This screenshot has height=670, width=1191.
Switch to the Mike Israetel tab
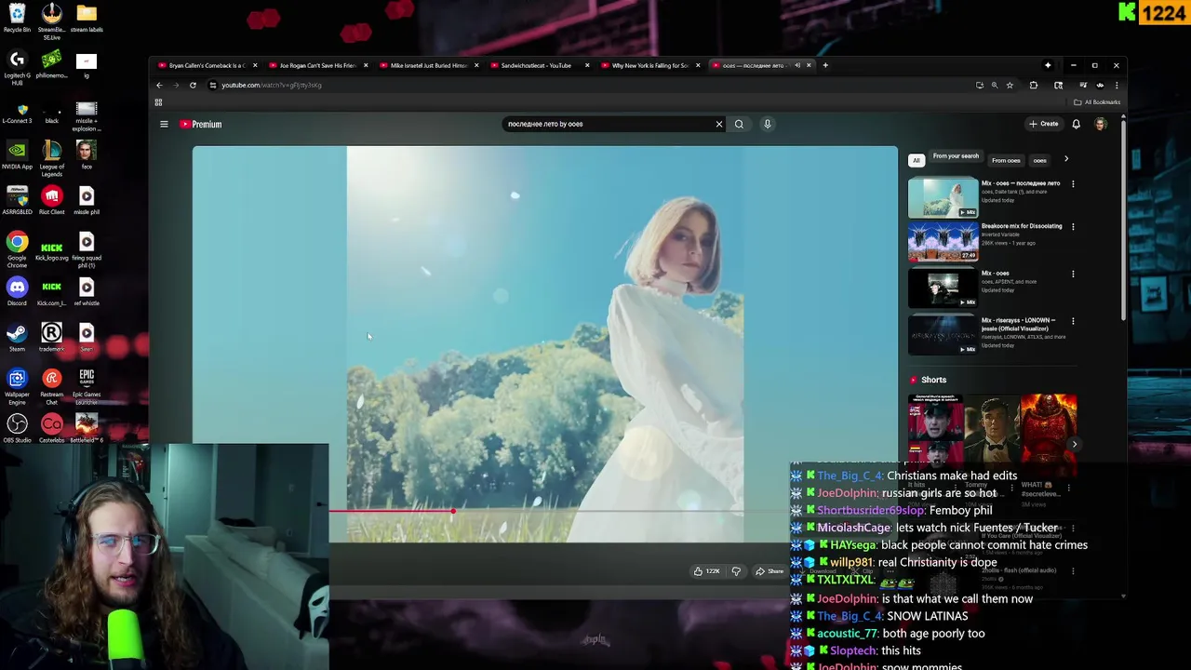coord(427,65)
